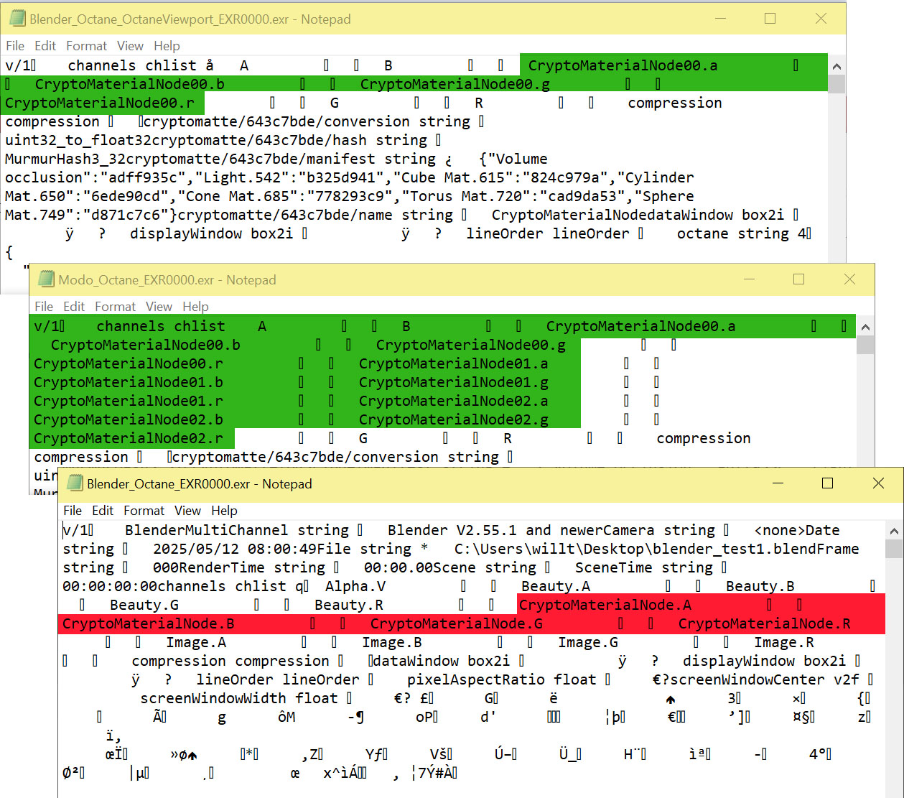Click 'pixelAspectRatio' text in Blender_Octane_EXR0000 window
Screen dimensions: 904x798
475,679
